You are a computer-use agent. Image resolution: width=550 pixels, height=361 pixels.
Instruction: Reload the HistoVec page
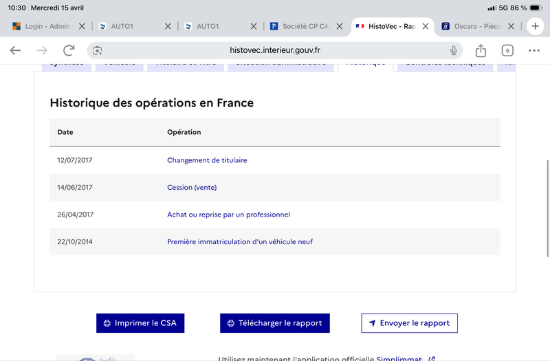tap(69, 50)
